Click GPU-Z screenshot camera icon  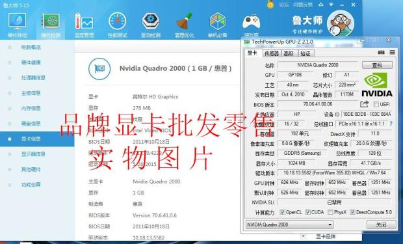[x=382, y=53]
